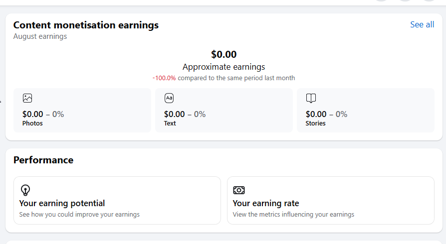
Task: Open the See all earnings link
Action: pos(422,25)
